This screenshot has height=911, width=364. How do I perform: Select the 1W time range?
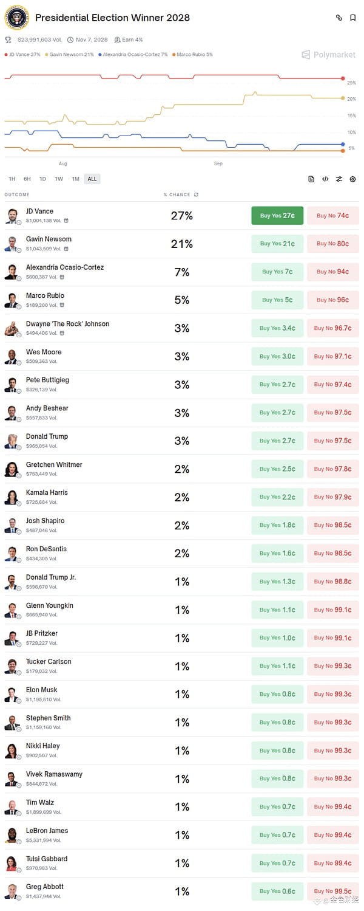click(x=59, y=179)
